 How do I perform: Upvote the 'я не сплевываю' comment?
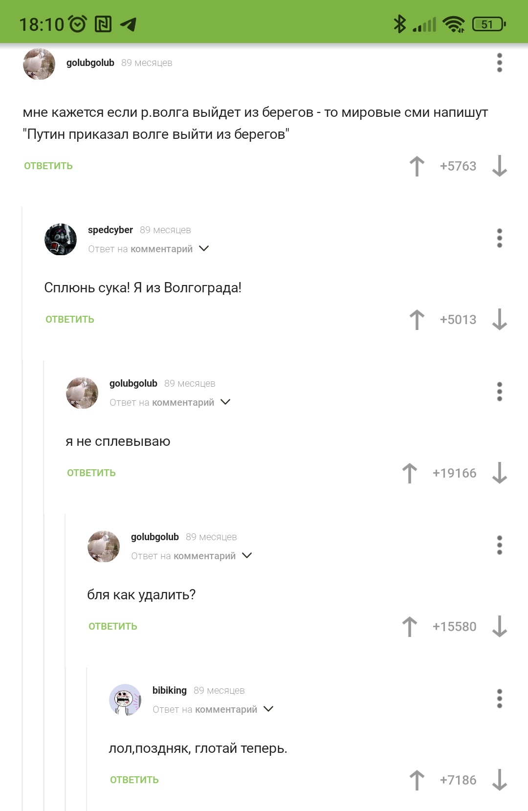coord(409,473)
